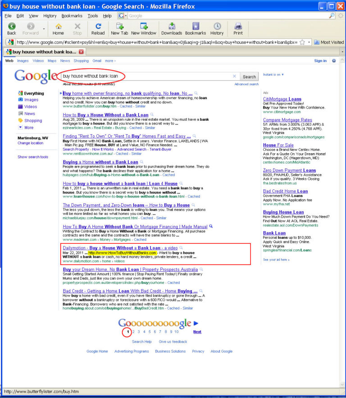
Task: Click the Google Search button
Action: click(x=249, y=77)
